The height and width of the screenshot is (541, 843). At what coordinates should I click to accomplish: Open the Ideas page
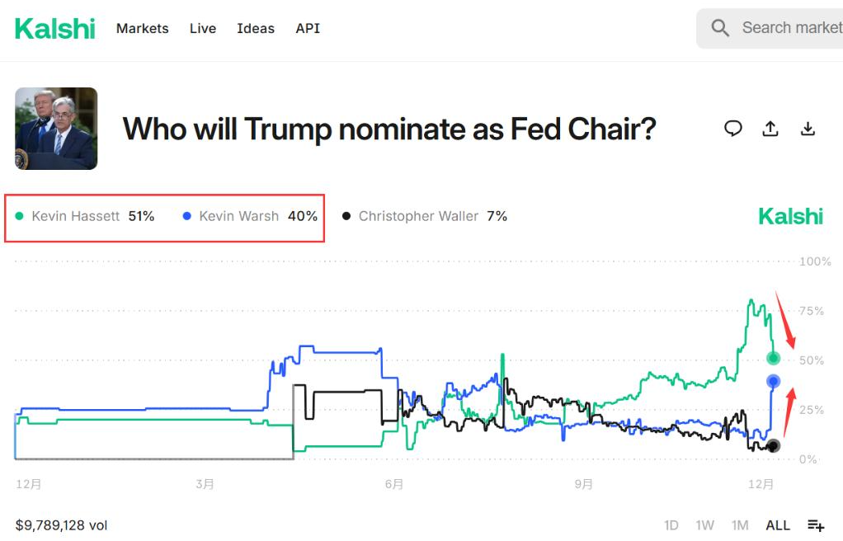click(256, 29)
